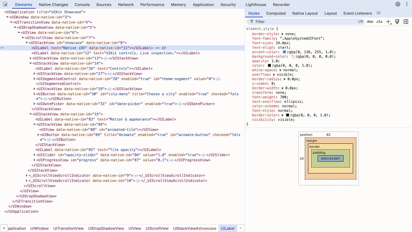
Task: Expand ellipsis in UIDatePicker row
Action: point(180,104)
